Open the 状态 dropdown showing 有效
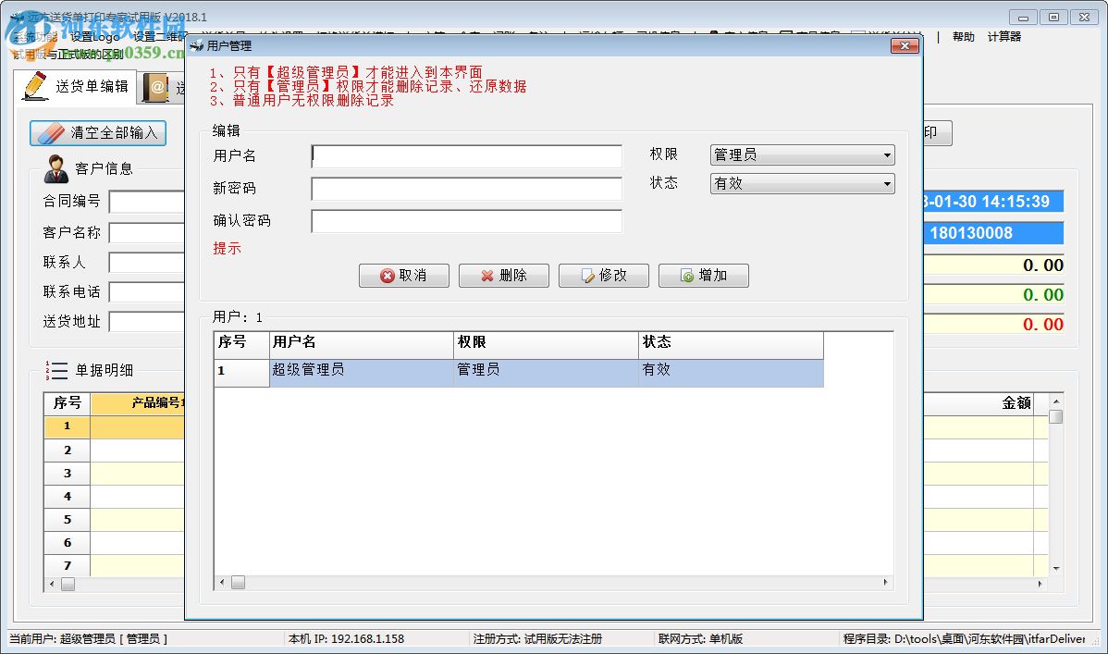1108x654 pixels. coord(801,183)
